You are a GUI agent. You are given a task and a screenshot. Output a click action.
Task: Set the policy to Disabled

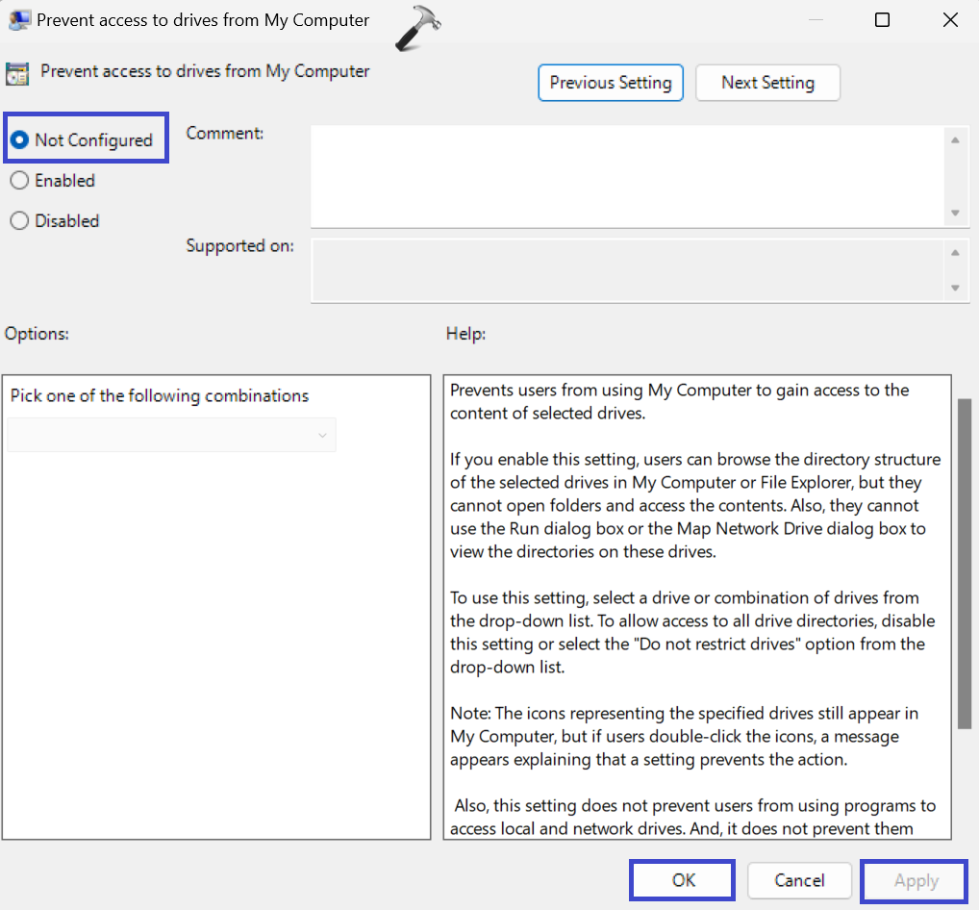pos(19,221)
